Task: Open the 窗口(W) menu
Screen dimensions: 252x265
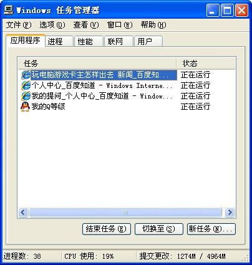Action: [x=120, y=25]
